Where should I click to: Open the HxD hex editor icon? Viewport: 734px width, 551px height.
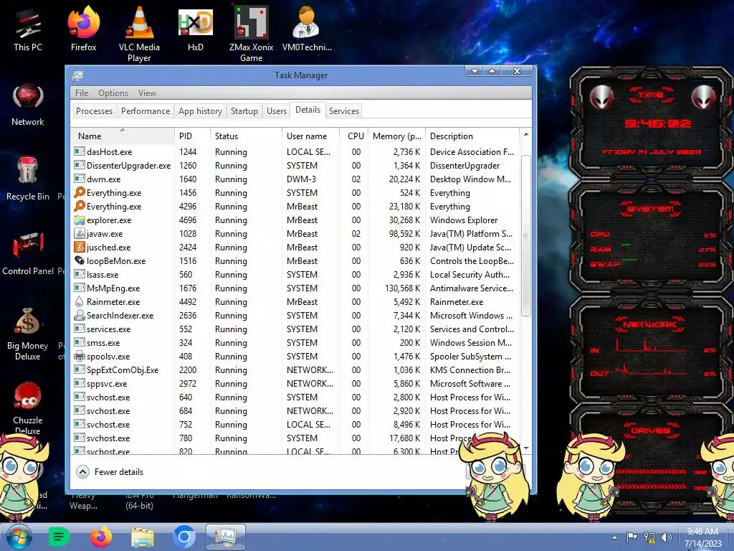coord(195,29)
